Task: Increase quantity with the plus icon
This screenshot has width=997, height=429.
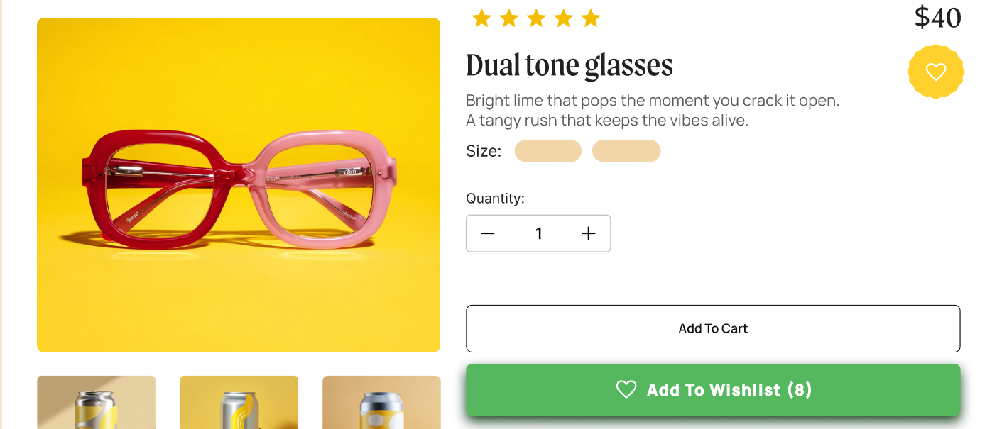Action: pos(588,234)
